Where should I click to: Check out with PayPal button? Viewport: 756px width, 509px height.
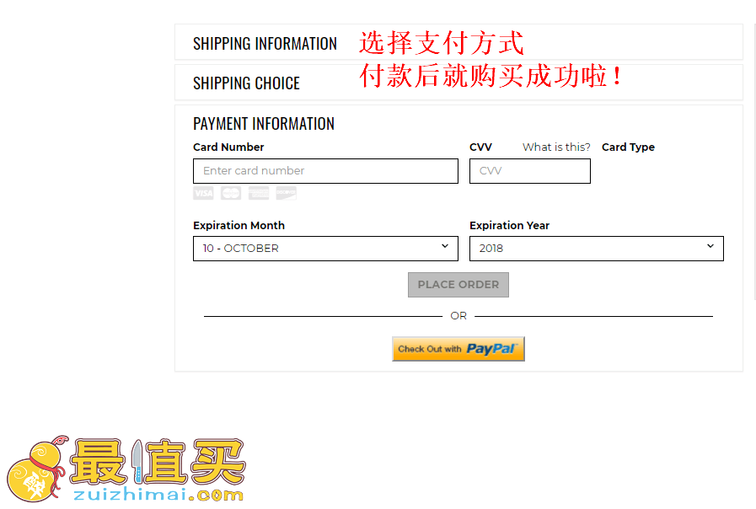458,349
